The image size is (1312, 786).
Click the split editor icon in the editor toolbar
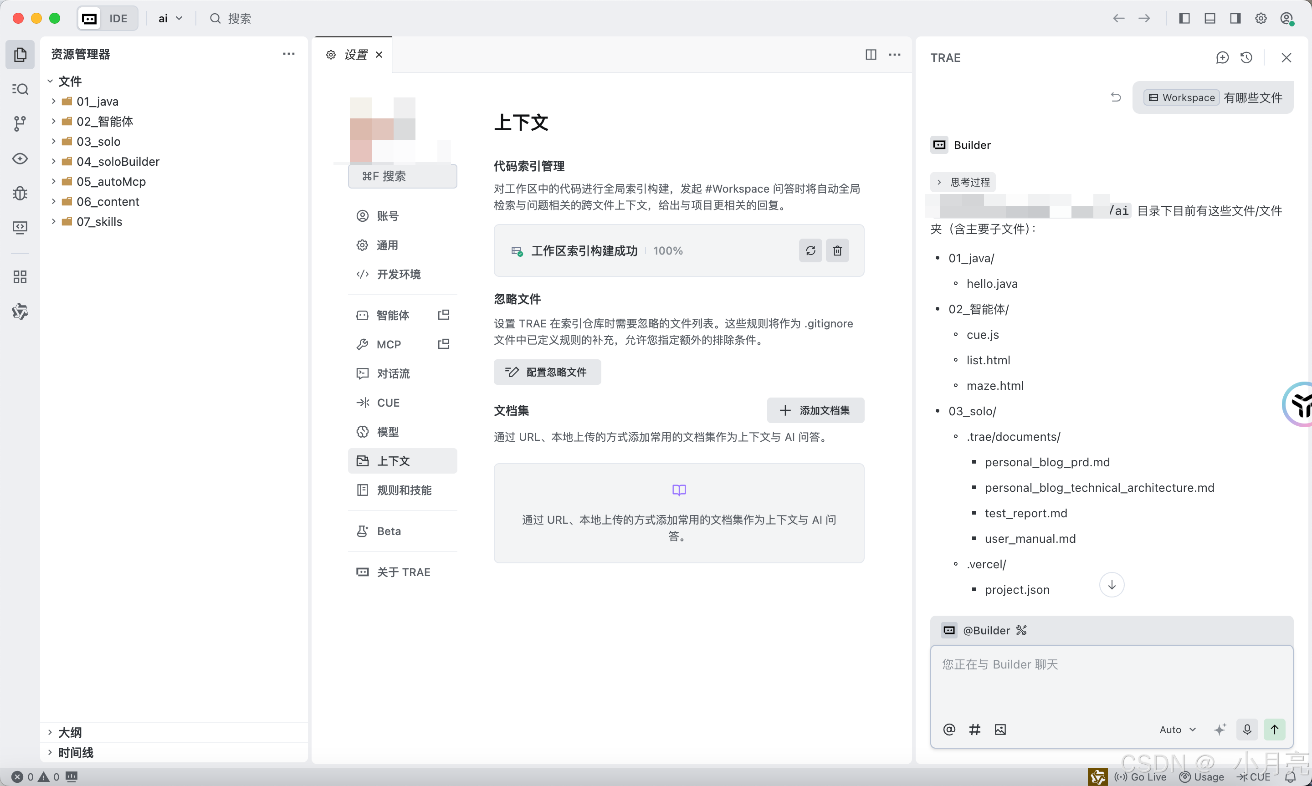click(x=871, y=55)
